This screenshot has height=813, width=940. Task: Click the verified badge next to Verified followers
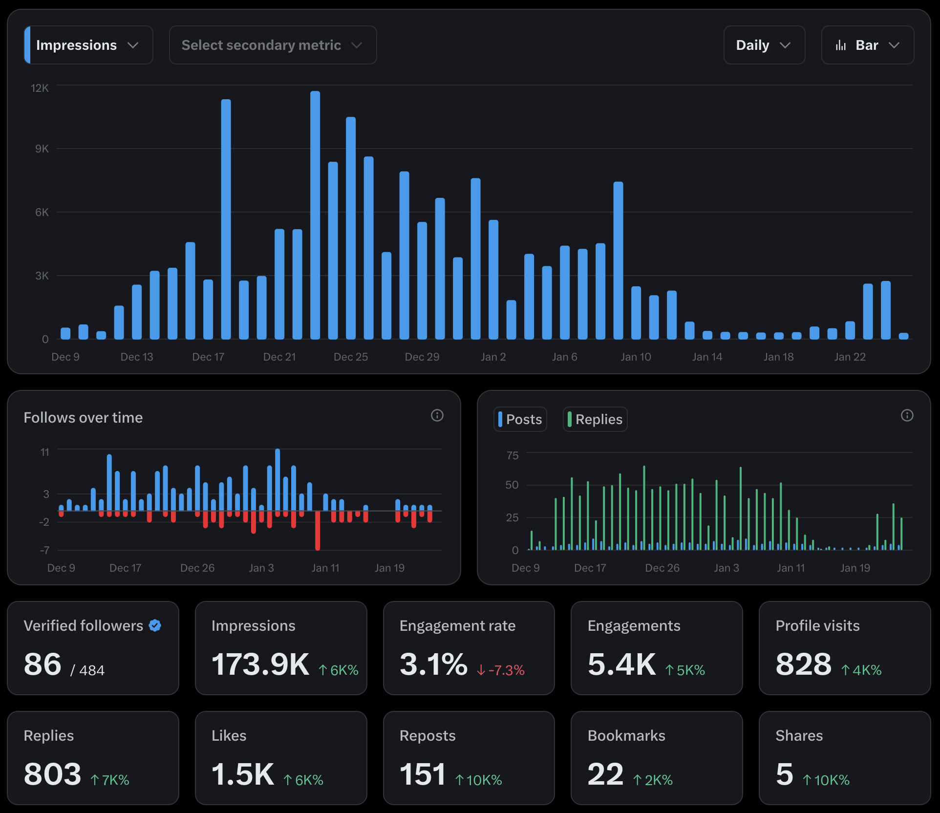(x=154, y=624)
